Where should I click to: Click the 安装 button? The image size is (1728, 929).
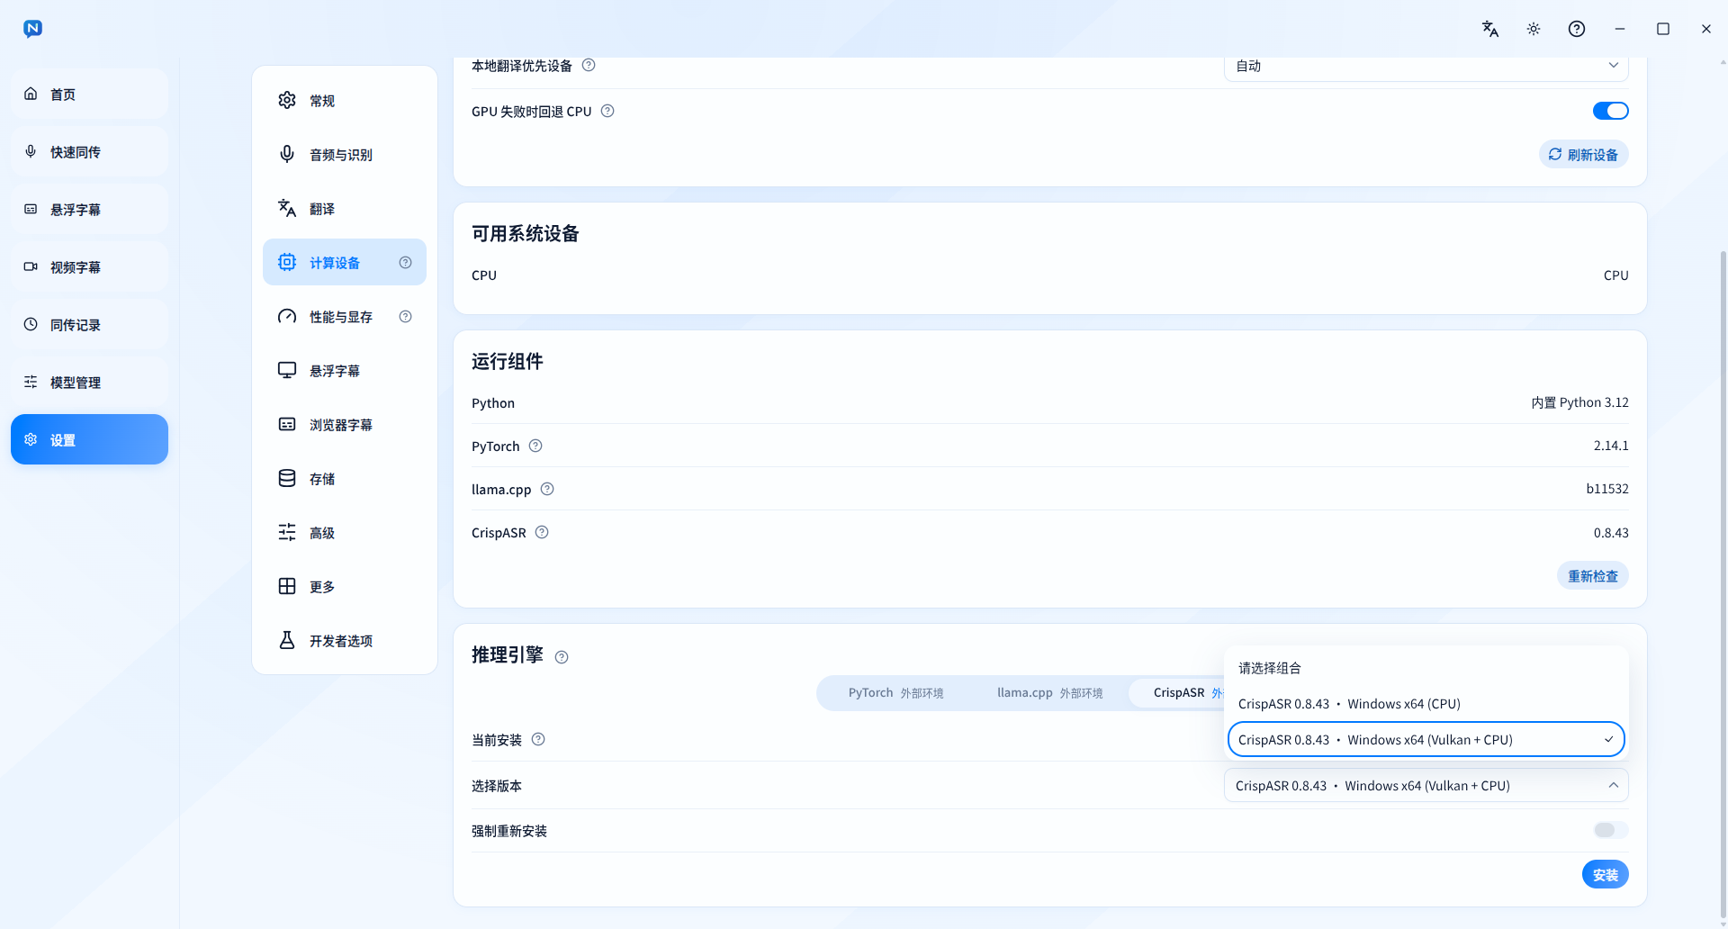1606,874
